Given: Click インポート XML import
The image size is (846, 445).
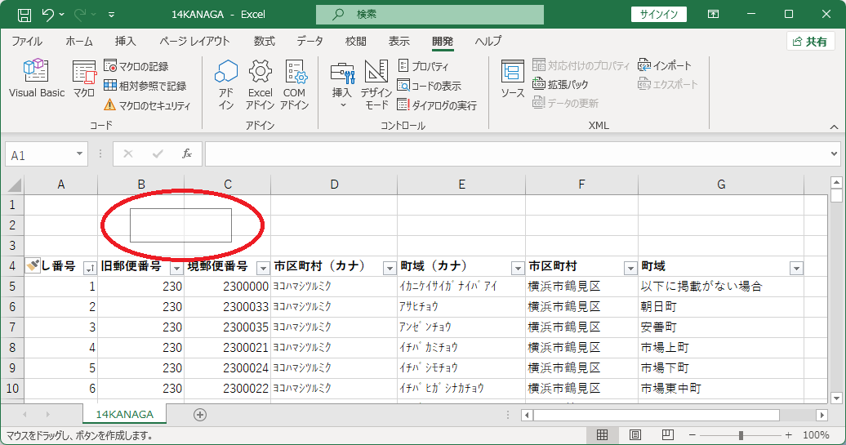Looking at the screenshot, I should point(665,65).
